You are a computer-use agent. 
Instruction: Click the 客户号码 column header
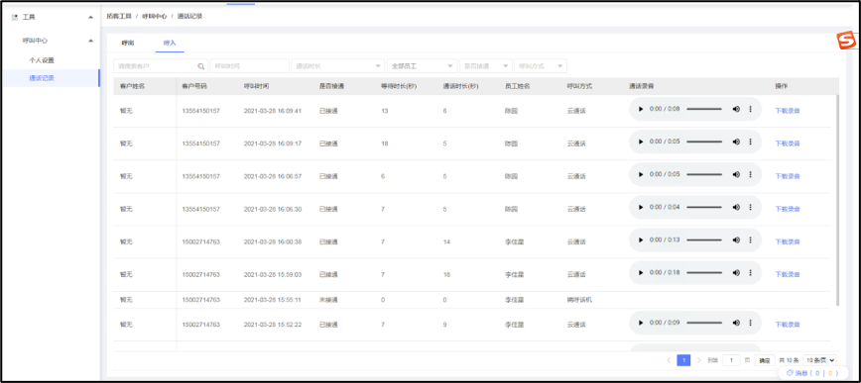(x=194, y=86)
